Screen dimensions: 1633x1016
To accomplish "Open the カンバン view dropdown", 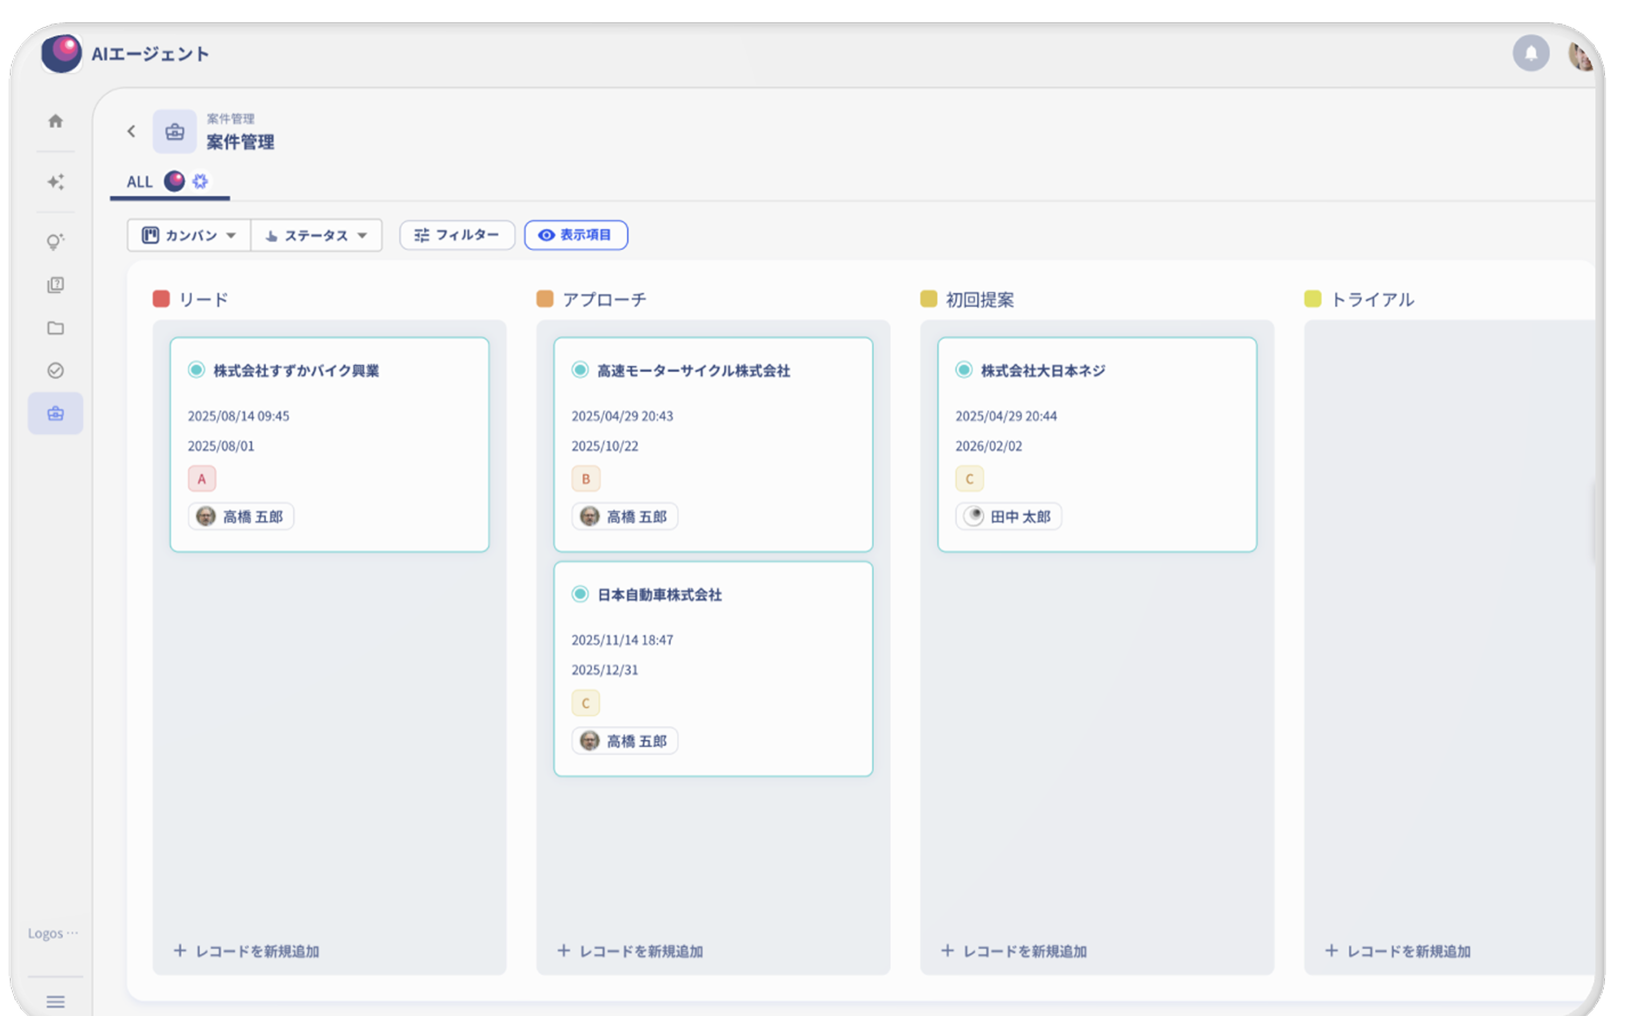I will tap(189, 235).
